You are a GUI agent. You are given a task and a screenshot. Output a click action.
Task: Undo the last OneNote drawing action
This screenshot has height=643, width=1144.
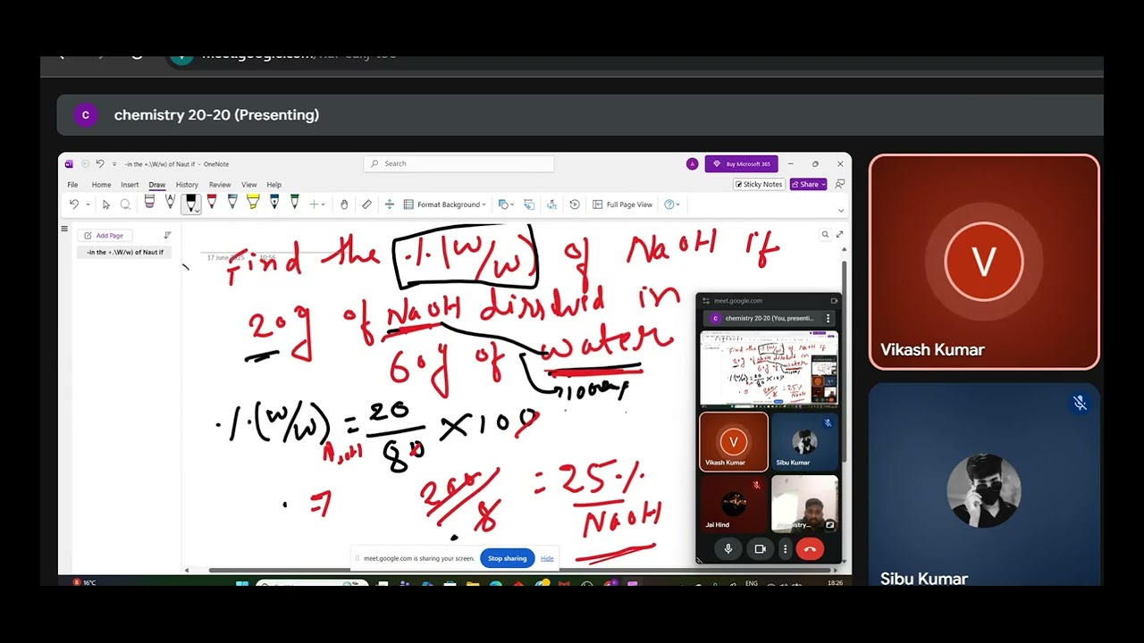tap(74, 205)
